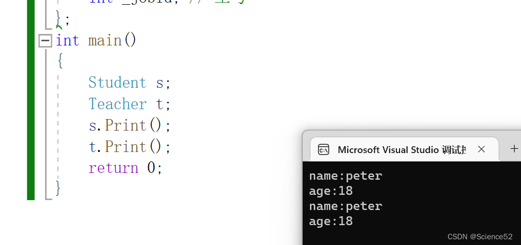This screenshot has width=521, height=245.
Task: Click the return 0 statement
Action: point(125,168)
